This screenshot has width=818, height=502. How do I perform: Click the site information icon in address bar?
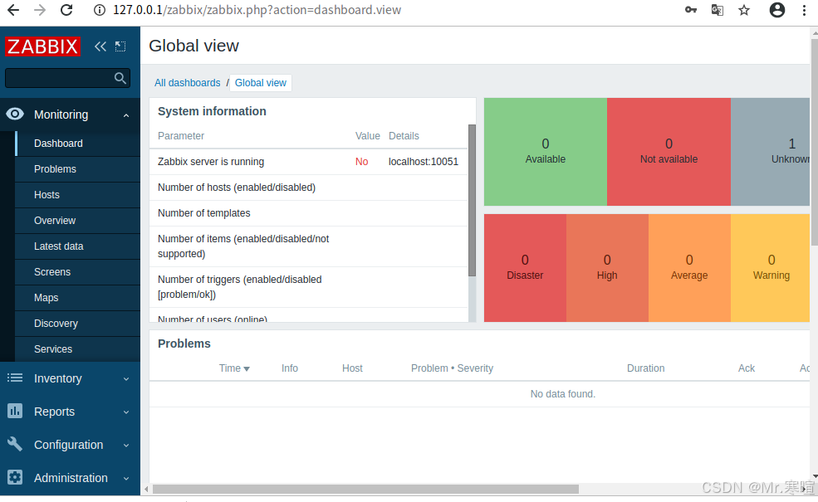[99, 10]
